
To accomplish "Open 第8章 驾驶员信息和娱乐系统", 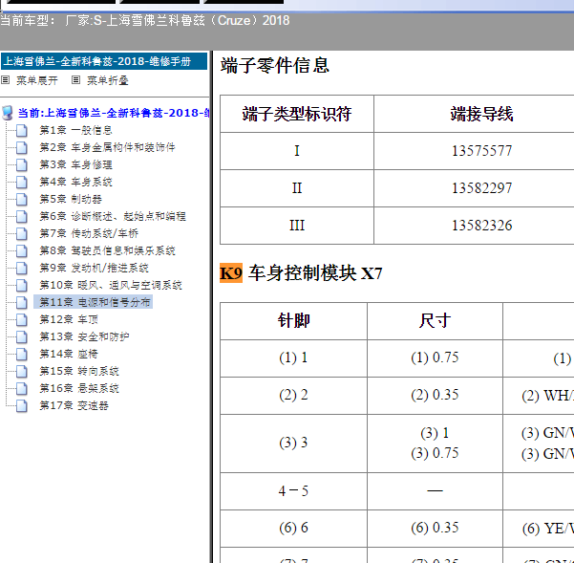I will tap(107, 251).
